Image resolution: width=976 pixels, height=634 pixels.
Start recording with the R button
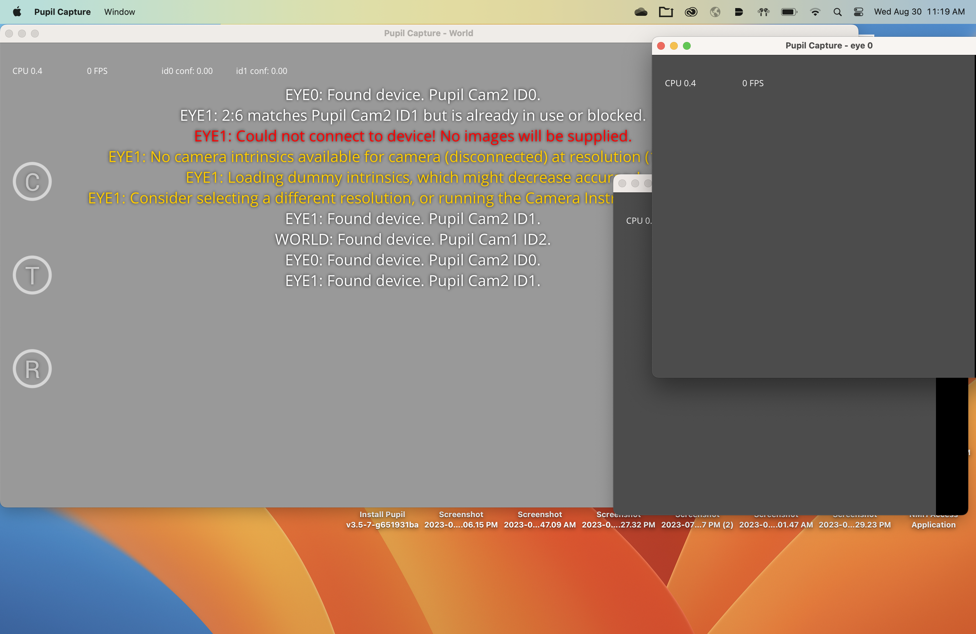32,369
